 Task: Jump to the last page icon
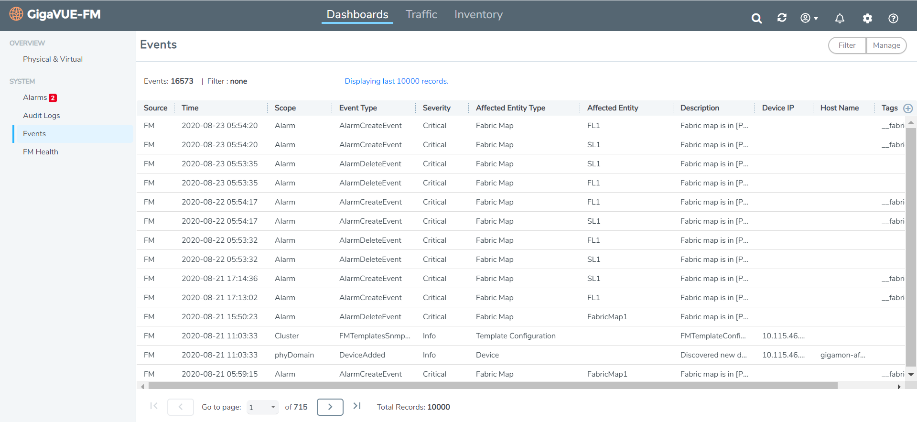(x=357, y=406)
